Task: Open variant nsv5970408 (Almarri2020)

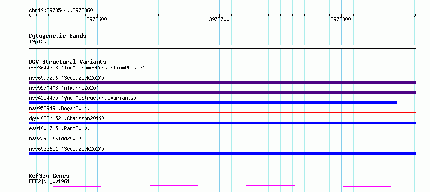Action: pos(64,88)
